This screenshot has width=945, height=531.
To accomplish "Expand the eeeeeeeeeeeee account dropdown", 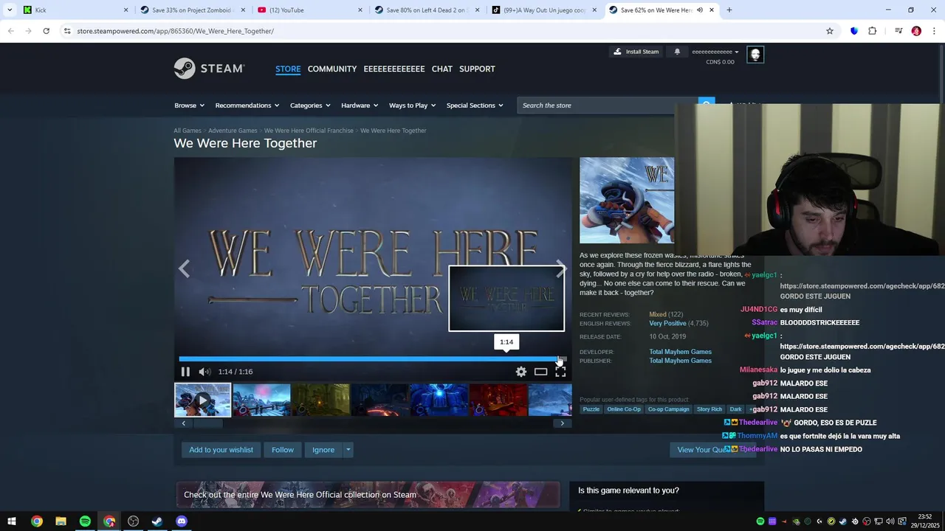I will pyautogui.click(x=715, y=52).
